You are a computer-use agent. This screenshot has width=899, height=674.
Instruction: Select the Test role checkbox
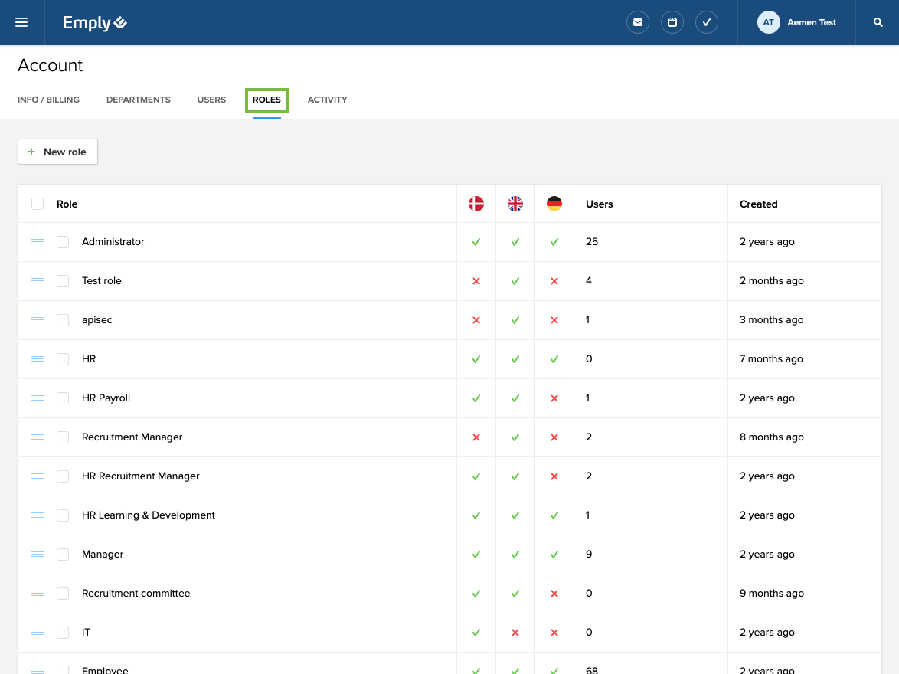(63, 280)
